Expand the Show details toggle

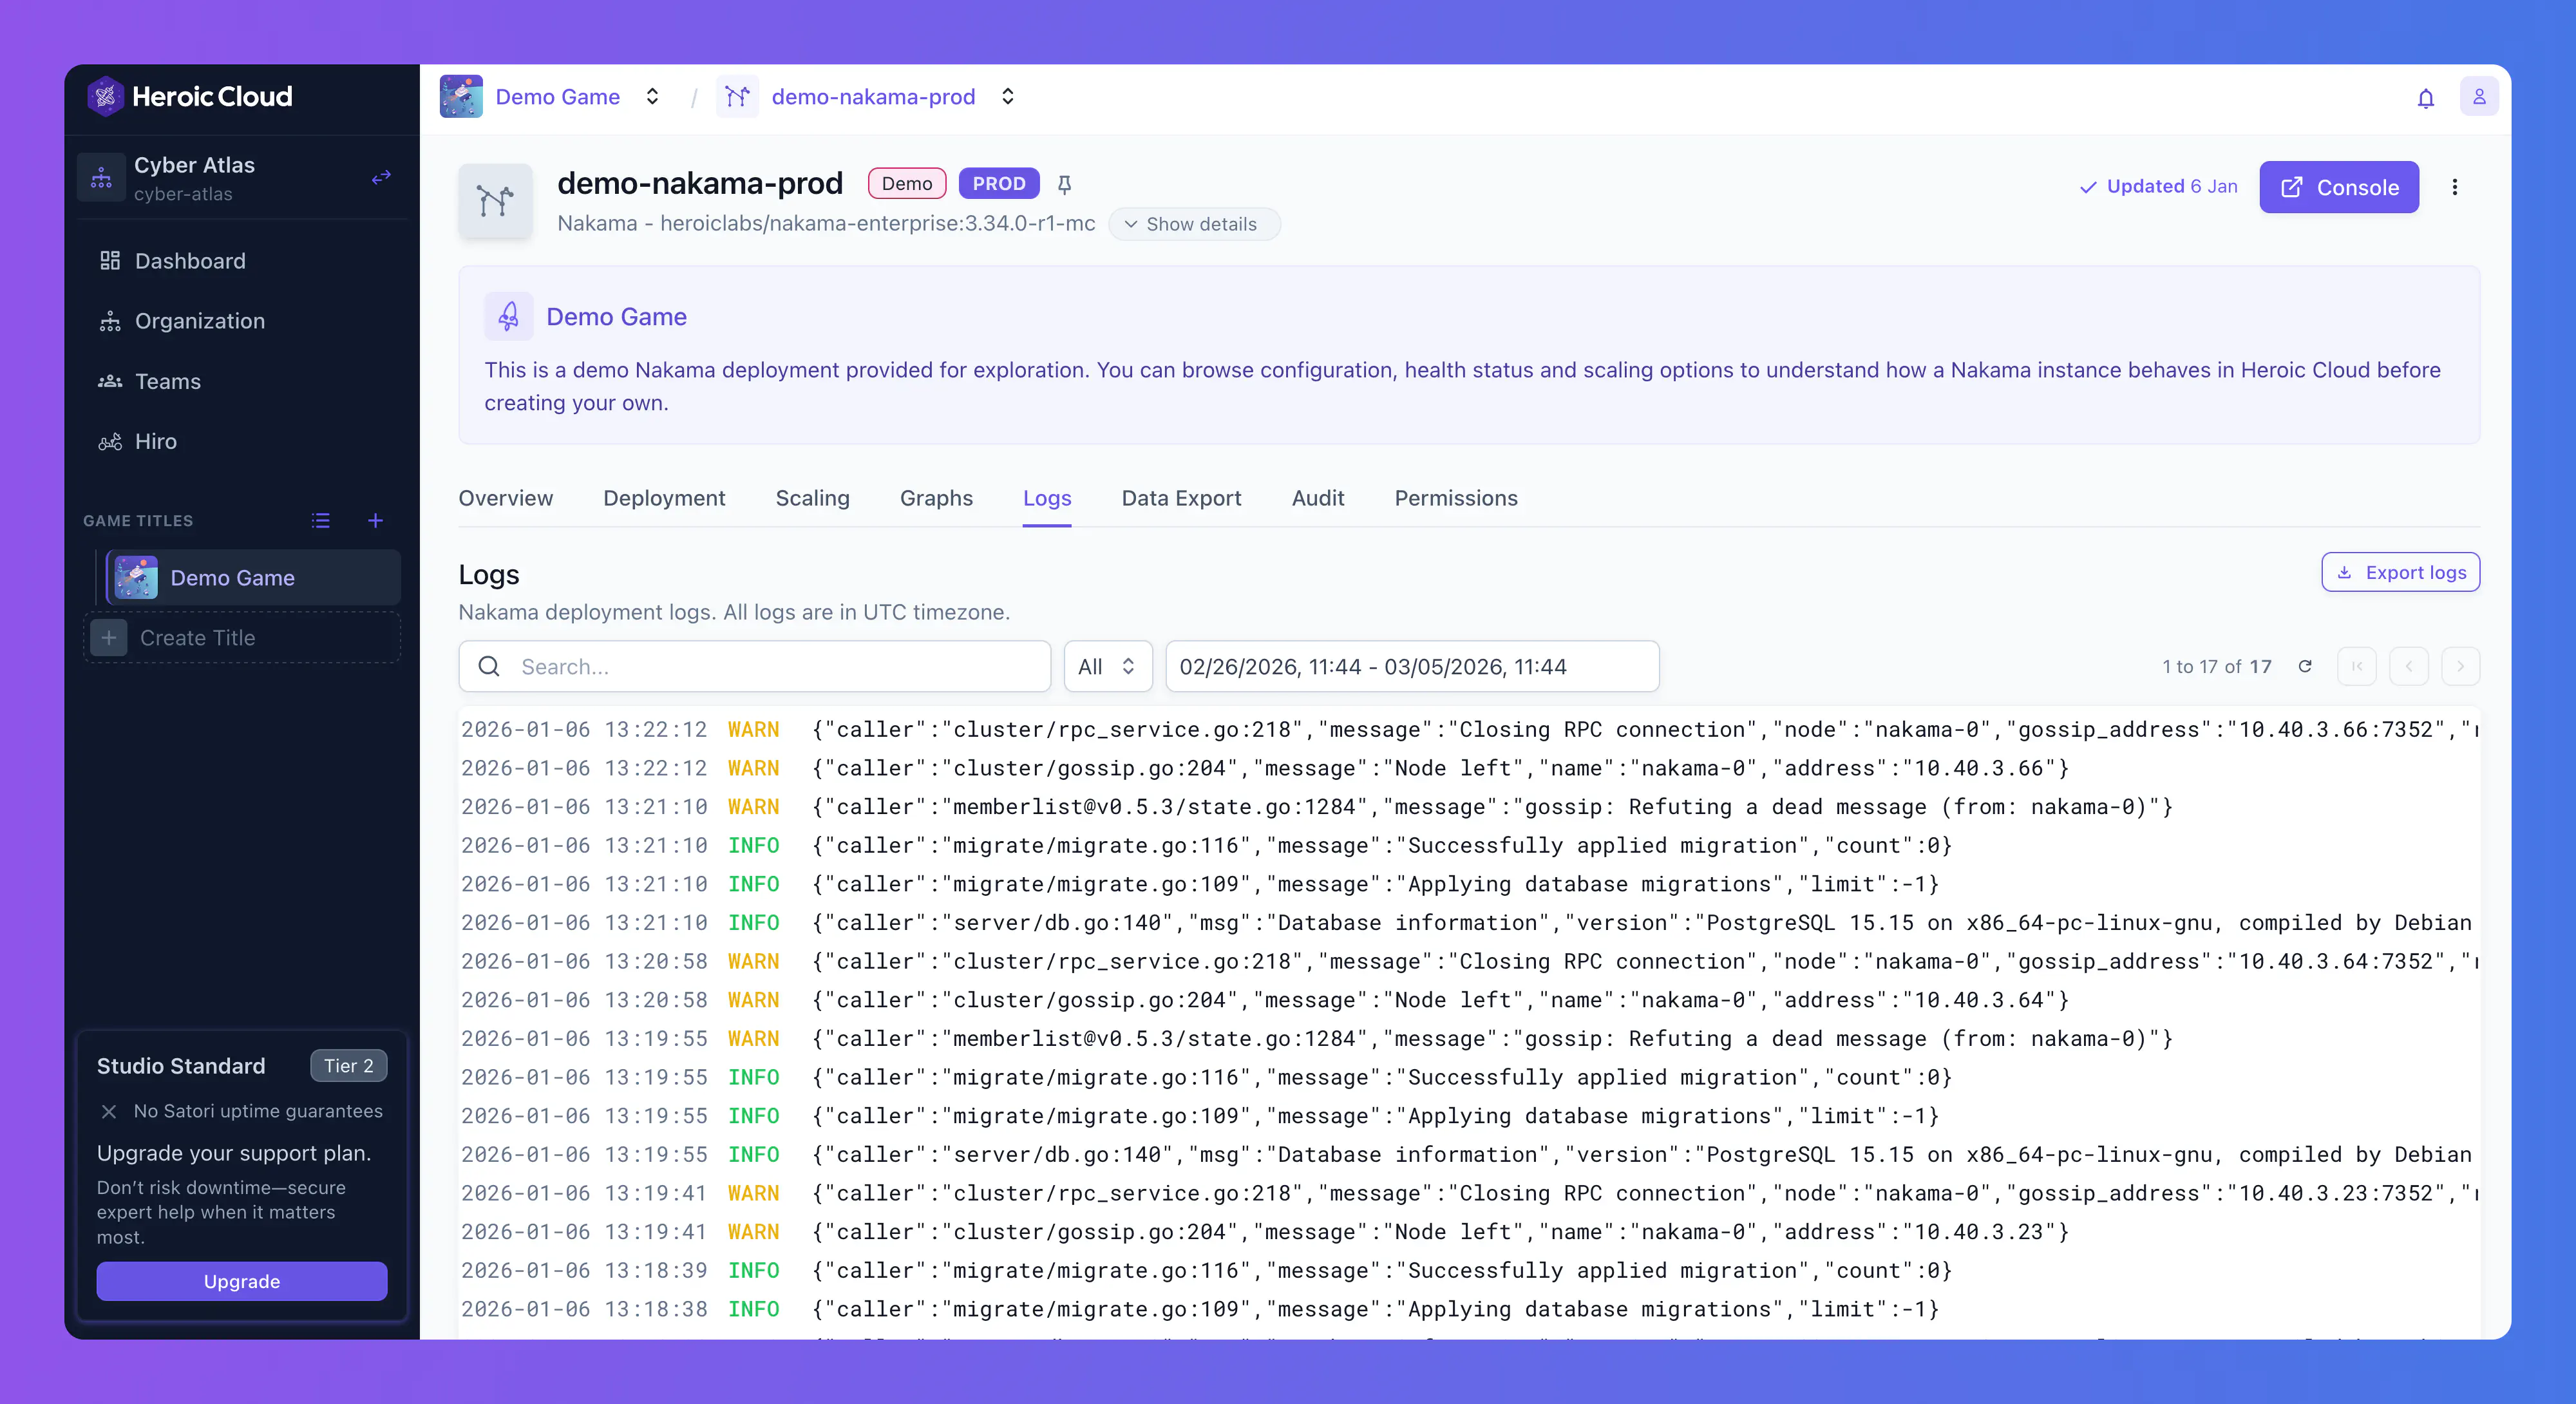point(1192,224)
